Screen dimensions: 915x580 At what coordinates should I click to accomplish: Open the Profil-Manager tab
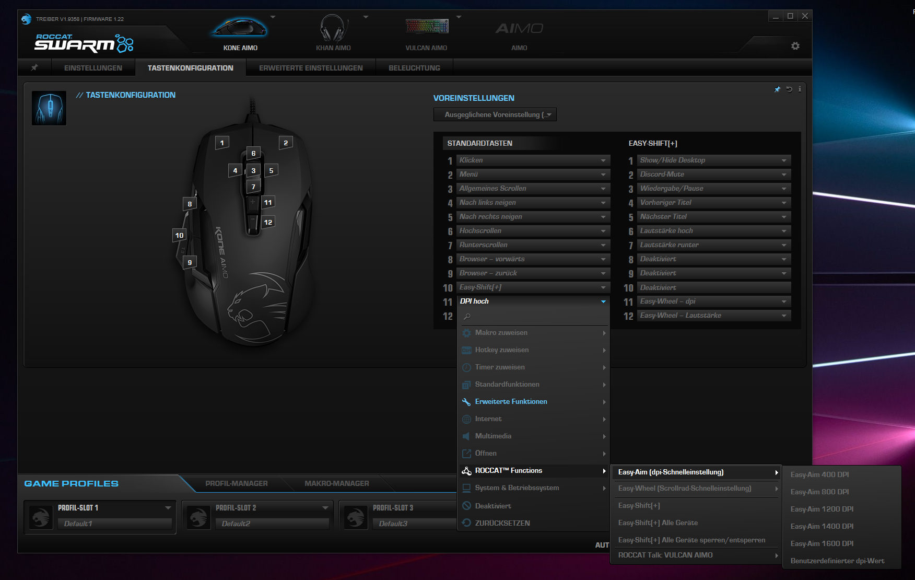[x=237, y=484]
